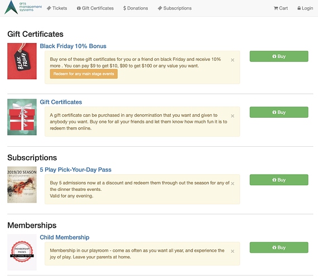318x279 pixels.
Task: Click the 'Redeem for any main stage events' label
Action: point(84,74)
